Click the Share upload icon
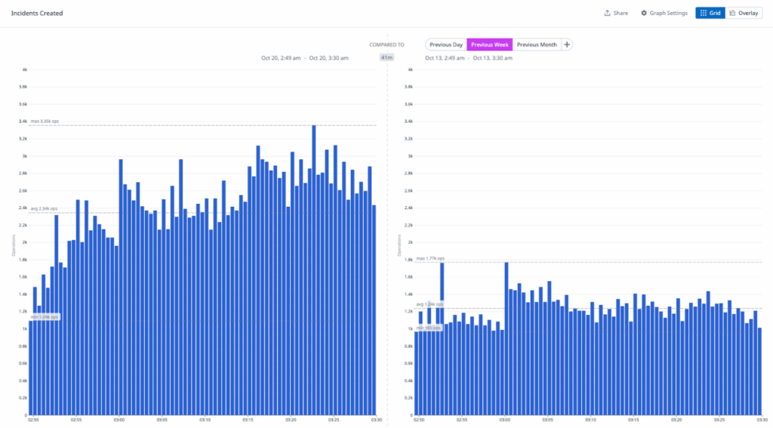The image size is (773, 428). tap(607, 13)
